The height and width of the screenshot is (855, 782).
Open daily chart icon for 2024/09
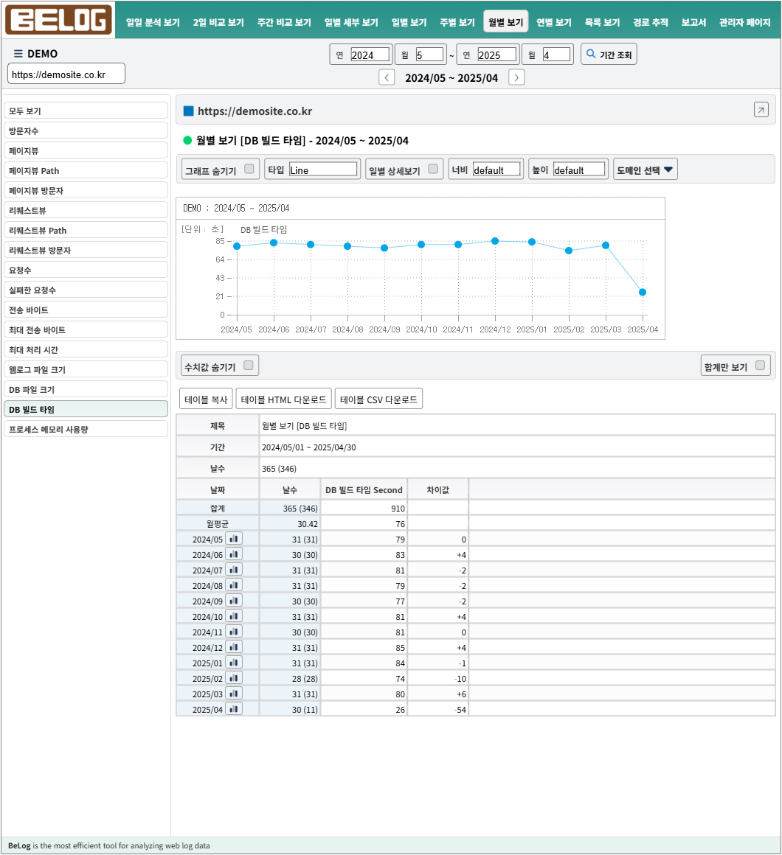click(x=234, y=601)
